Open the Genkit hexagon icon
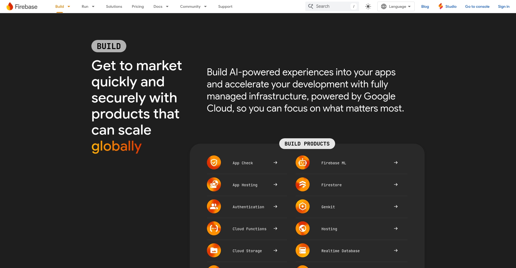 click(x=303, y=206)
